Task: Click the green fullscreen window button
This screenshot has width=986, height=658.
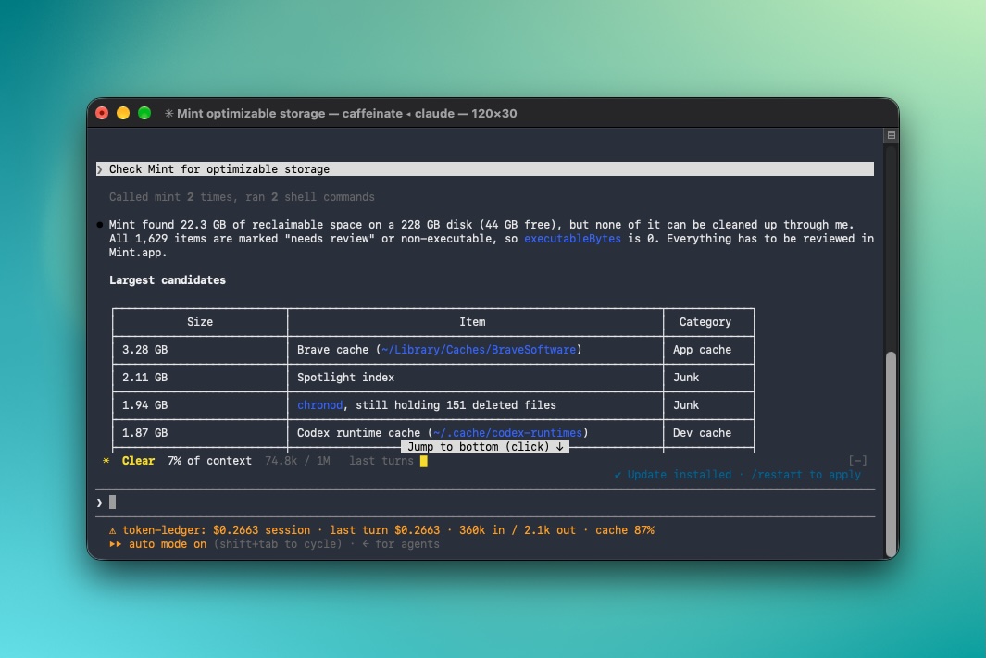Action: 144,113
